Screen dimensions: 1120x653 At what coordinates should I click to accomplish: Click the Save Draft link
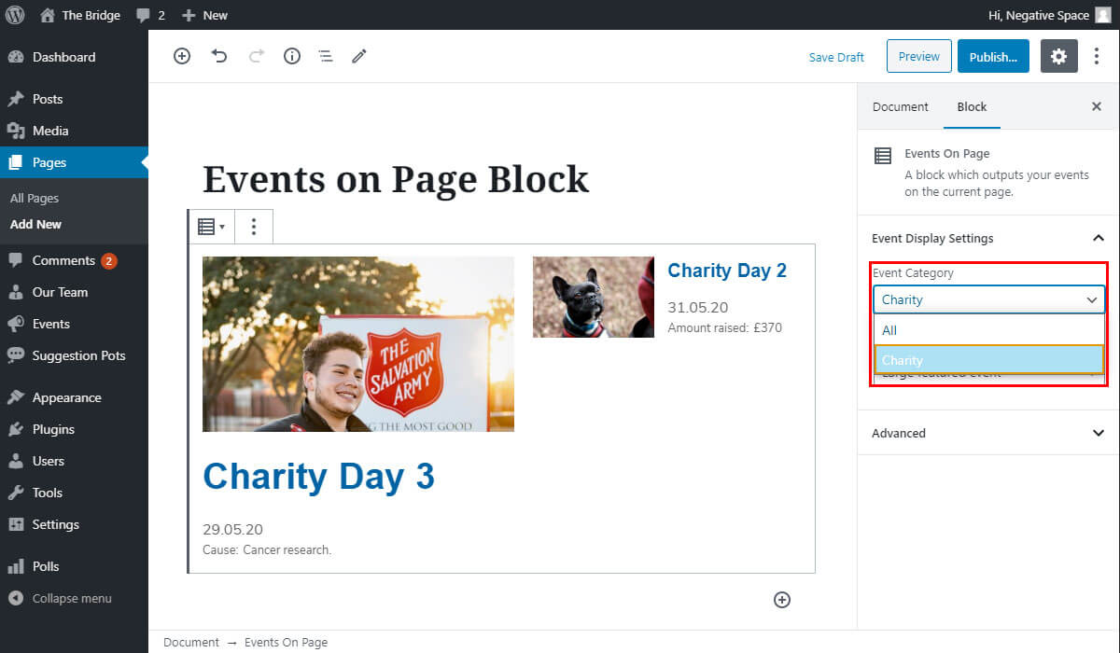pos(836,57)
